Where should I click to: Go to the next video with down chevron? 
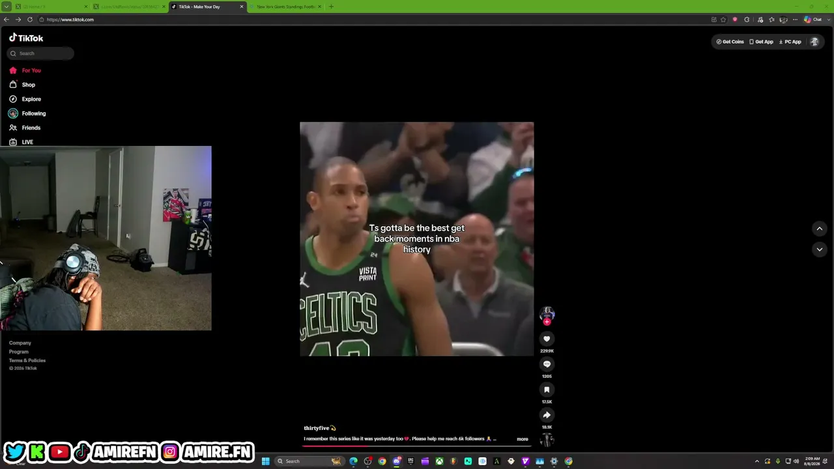tap(820, 249)
